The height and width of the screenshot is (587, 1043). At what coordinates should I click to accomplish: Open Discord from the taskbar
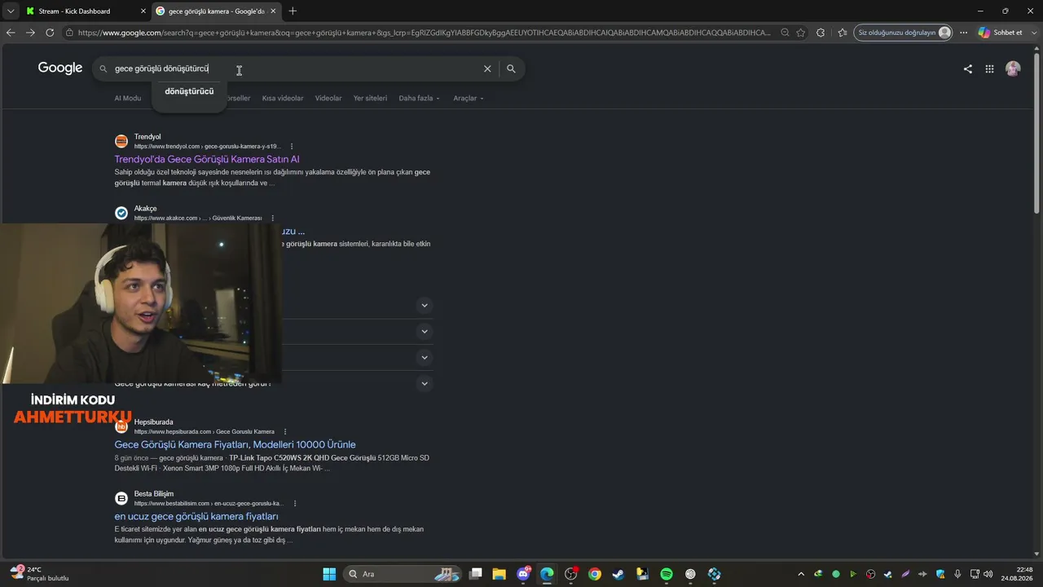(x=523, y=574)
